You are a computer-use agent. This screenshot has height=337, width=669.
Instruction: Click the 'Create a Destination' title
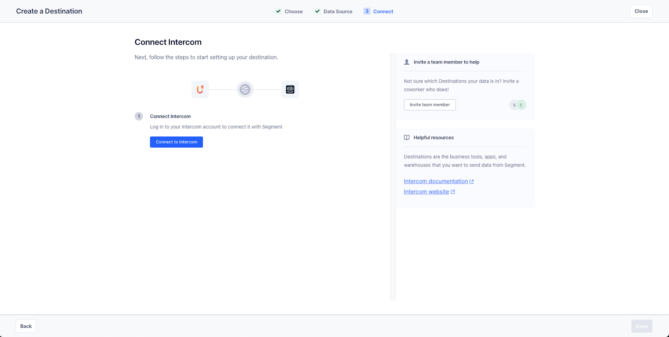click(x=49, y=11)
